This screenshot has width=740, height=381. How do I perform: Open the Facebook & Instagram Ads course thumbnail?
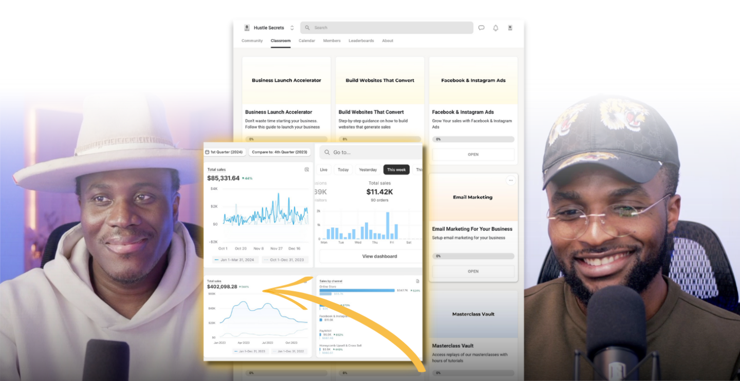[473, 80]
